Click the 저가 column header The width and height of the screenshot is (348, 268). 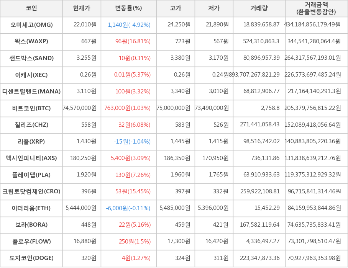(214, 8)
